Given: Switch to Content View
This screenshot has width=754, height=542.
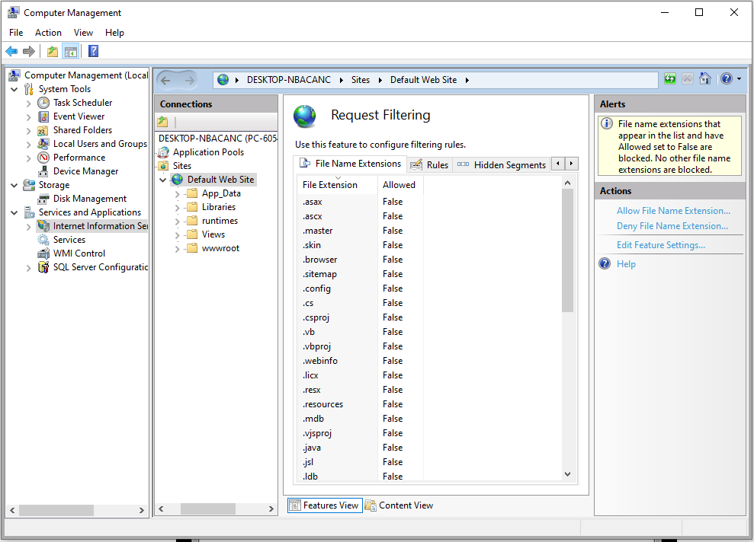Looking at the screenshot, I should pyautogui.click(x=399, y=505).
